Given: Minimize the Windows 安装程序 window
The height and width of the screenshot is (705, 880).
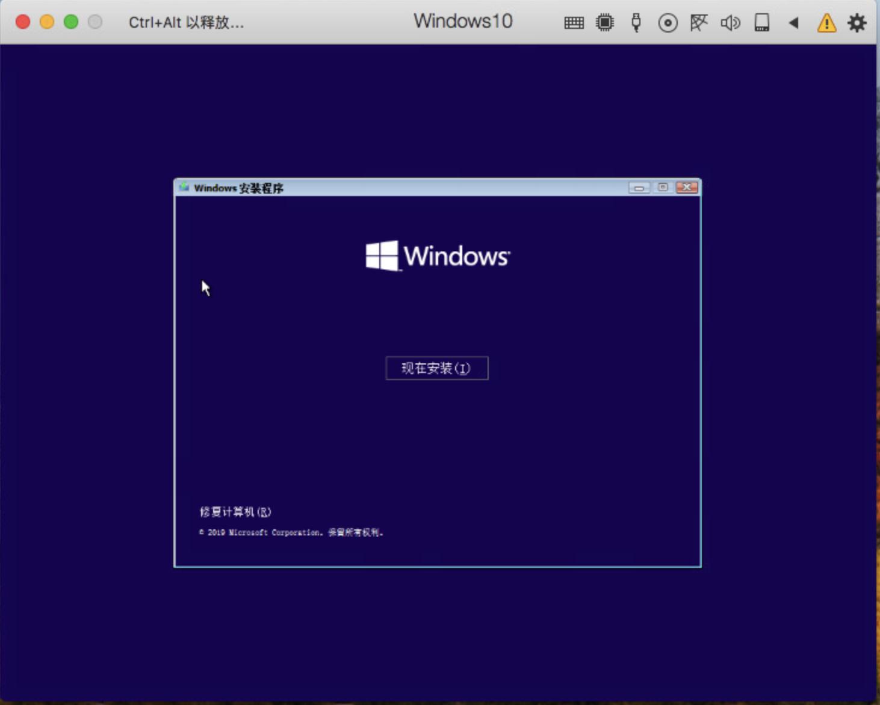Looking at the screenshot, I should (640, 187).
